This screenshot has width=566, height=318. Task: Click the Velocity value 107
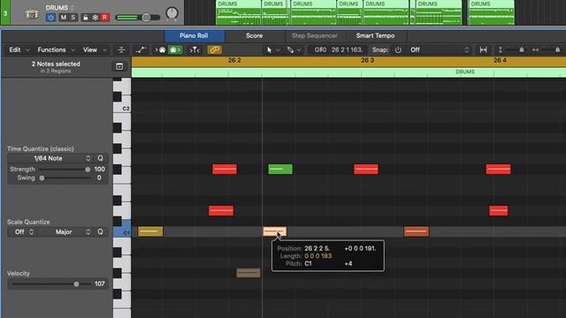[x=100, y=284]
